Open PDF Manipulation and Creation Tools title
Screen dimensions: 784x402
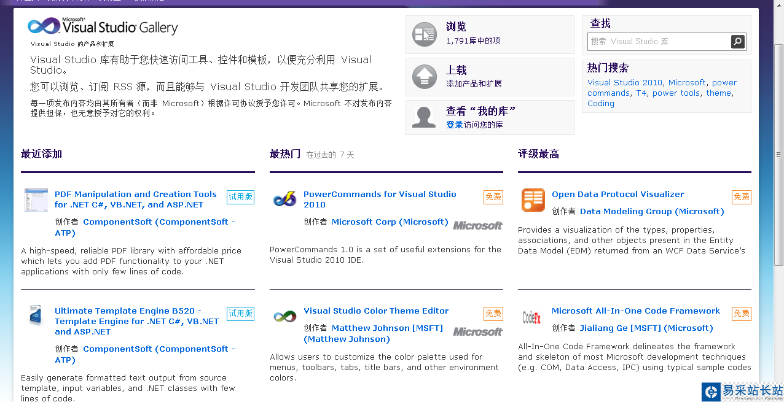[135, 199]
